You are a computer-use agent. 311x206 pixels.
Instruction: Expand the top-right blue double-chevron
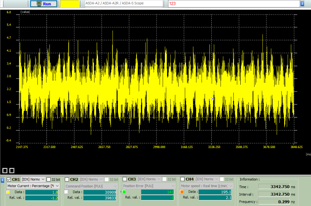pos(302,3)
